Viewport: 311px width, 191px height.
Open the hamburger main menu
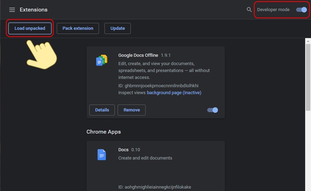12,9
